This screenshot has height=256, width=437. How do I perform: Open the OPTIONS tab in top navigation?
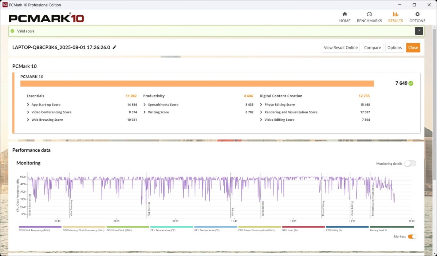click(x=417, y=17)
